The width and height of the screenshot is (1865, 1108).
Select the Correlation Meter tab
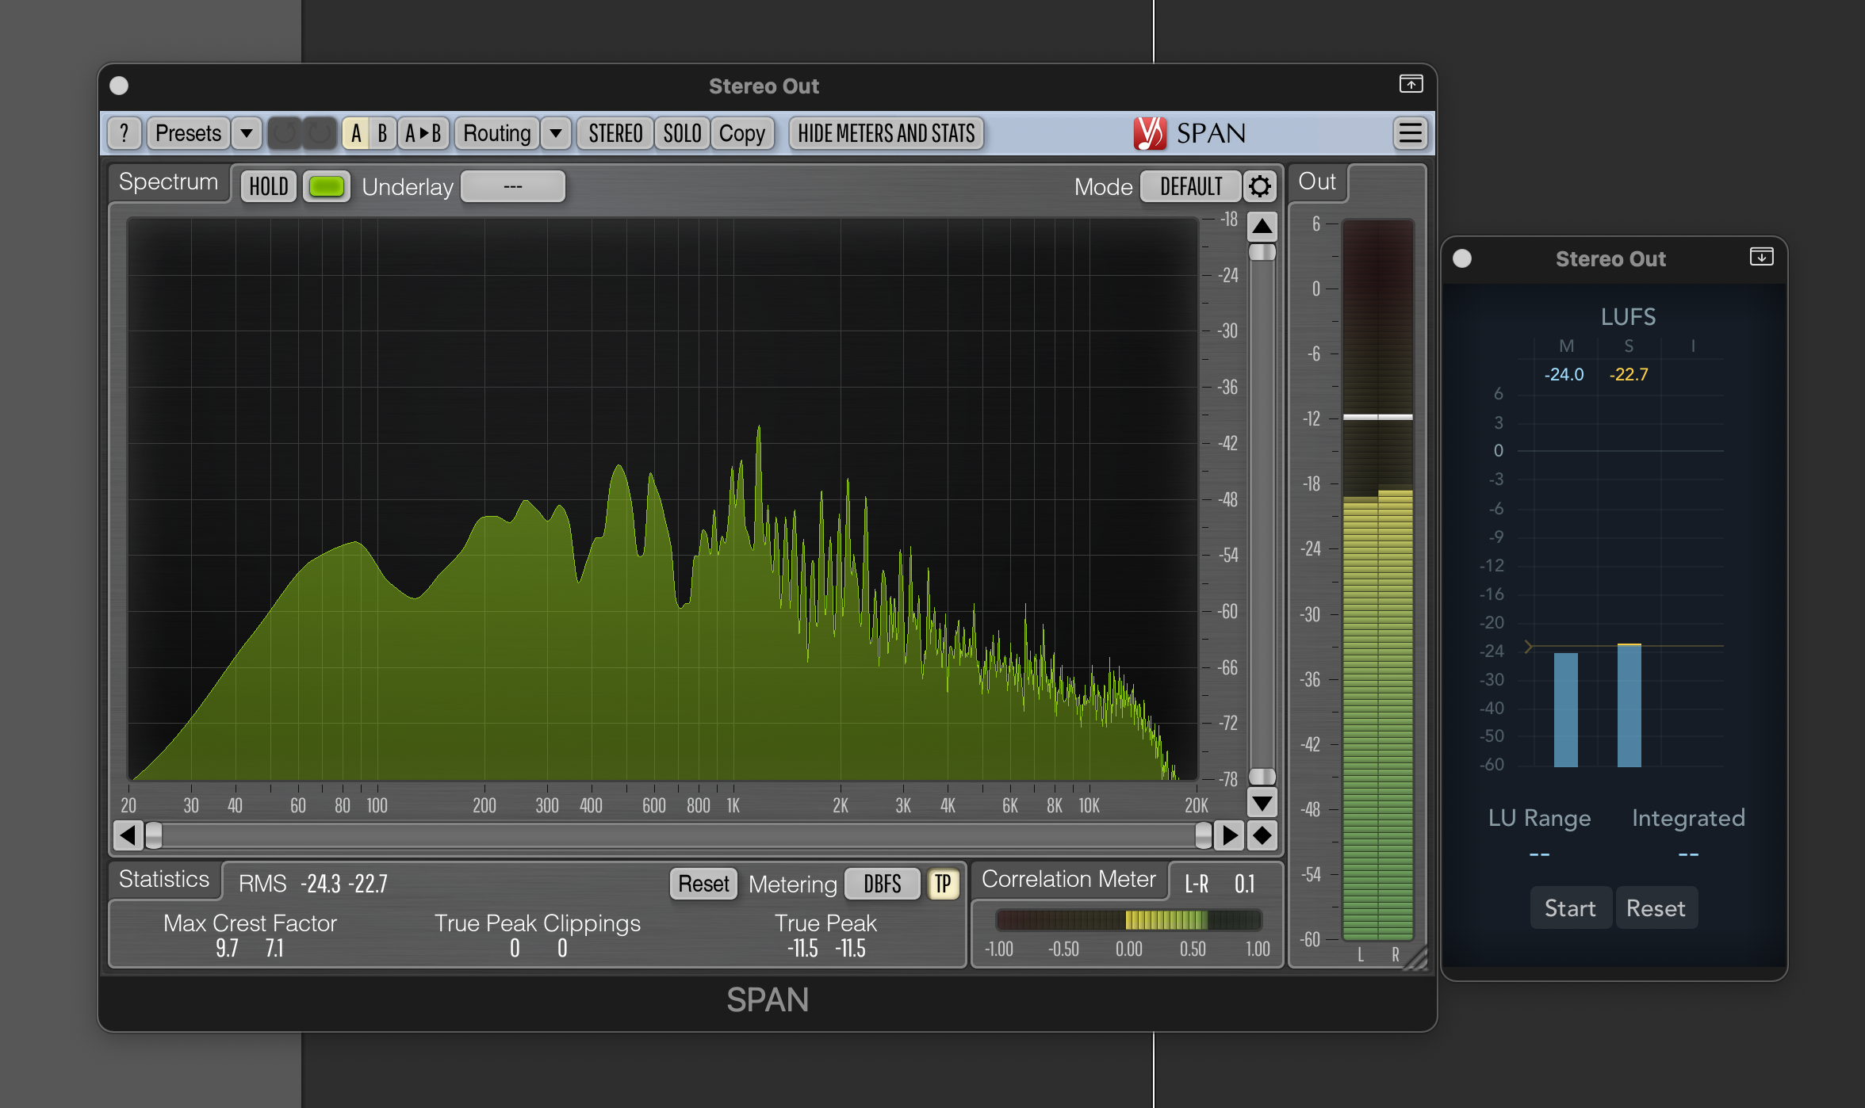(x=1069, y=880)
